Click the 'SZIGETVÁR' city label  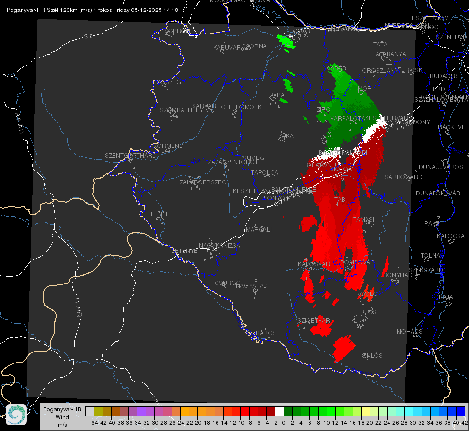pos(313,321)
